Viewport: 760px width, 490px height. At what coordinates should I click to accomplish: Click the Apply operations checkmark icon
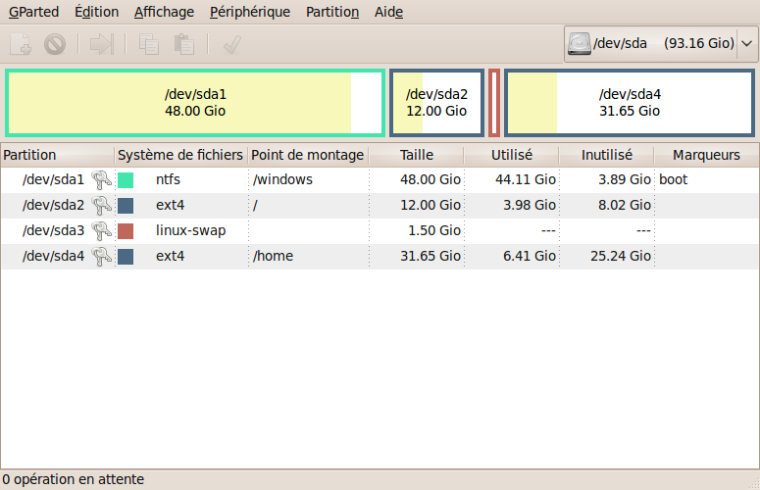point(232,44)
